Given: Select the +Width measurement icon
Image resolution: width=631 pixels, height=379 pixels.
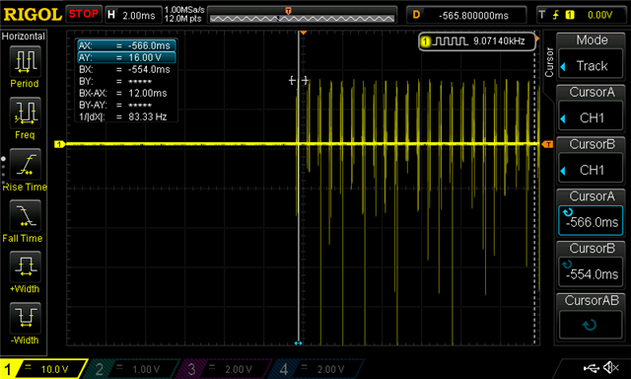Looking at the screenshot, I should (x=25, y=267).
